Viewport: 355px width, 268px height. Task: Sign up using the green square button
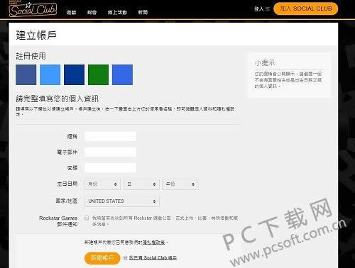click(98, 74)
